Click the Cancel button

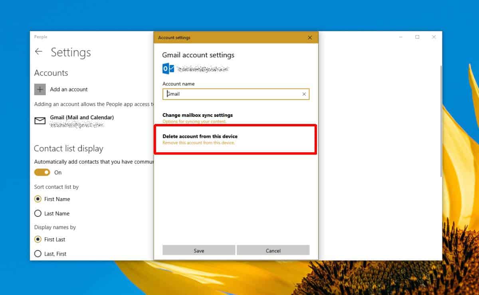point(273,250)
